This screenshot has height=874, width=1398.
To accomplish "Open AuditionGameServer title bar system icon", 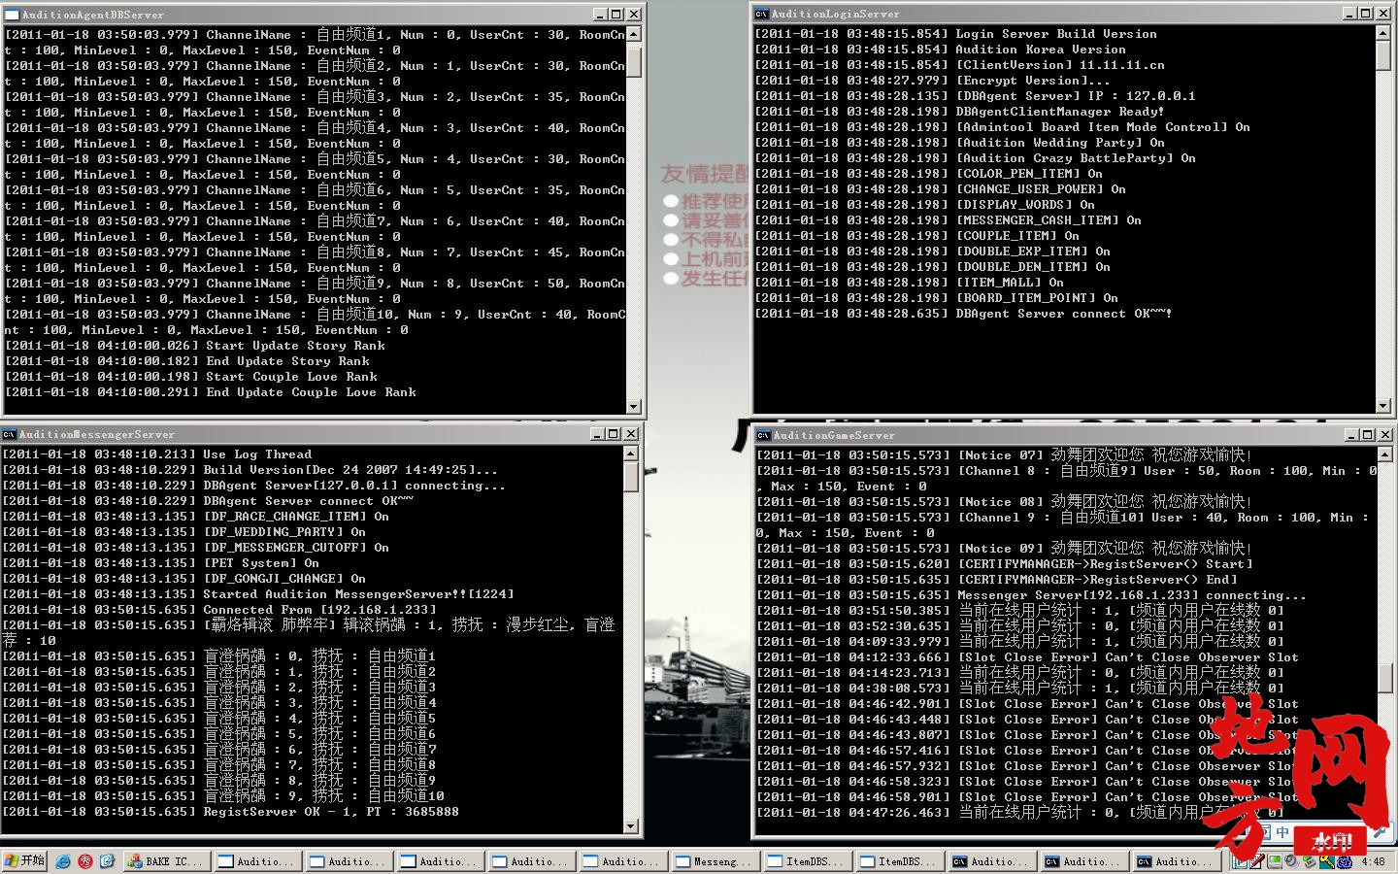I will [x=763, y=435].
